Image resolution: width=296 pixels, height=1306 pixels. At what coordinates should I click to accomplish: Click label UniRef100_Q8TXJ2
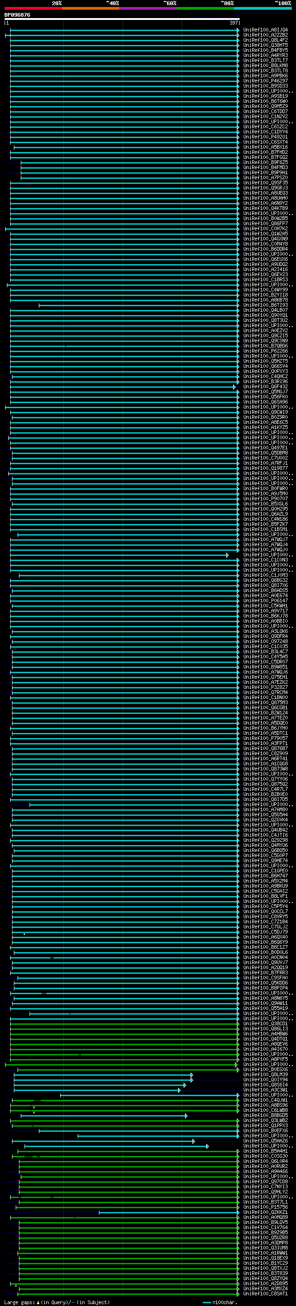pyautogui.click(x=265, y=1268)
